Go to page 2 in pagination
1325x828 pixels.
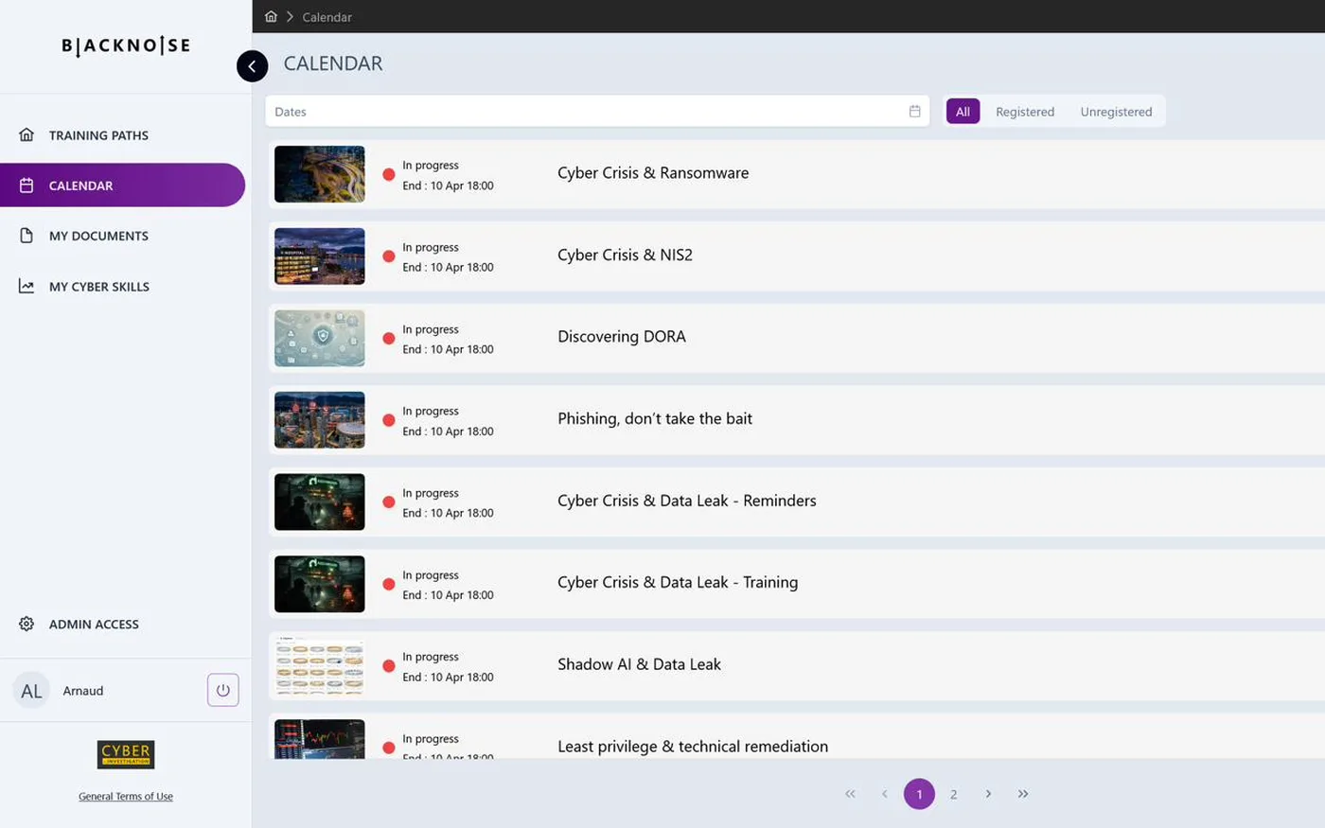[953, 794]
